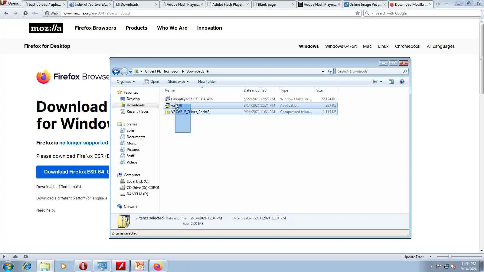Open PowerPoint from the taskbar

pos(139,266)
